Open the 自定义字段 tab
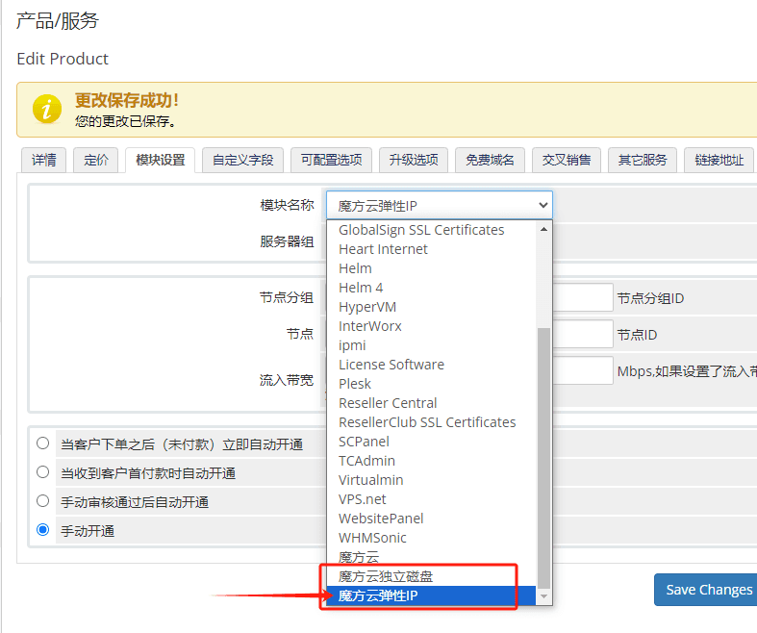The image size is (757, 633). click(x=242, y=160)
